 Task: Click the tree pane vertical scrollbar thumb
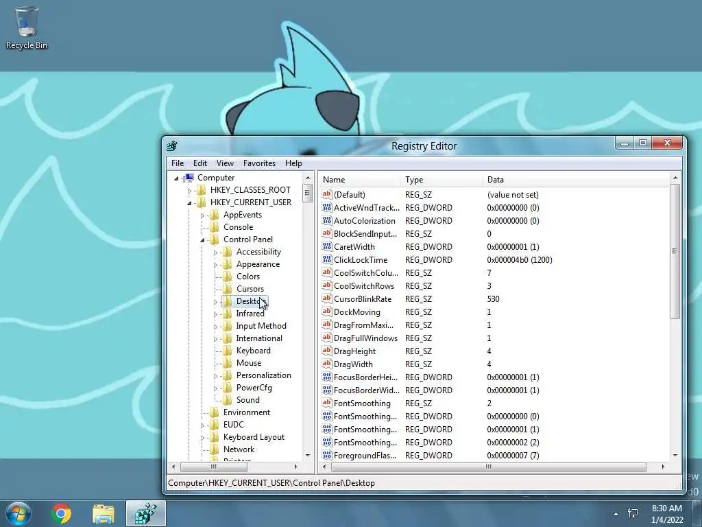click(307, 194)
